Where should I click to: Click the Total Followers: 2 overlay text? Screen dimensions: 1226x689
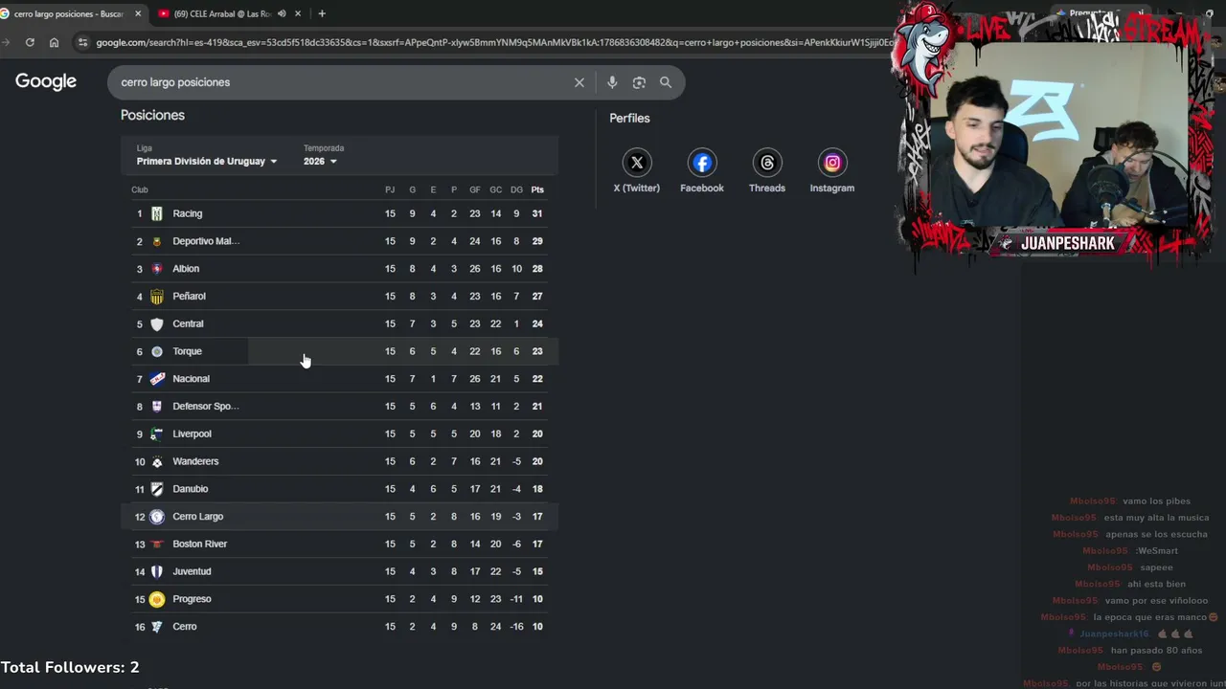pos(70,667)
